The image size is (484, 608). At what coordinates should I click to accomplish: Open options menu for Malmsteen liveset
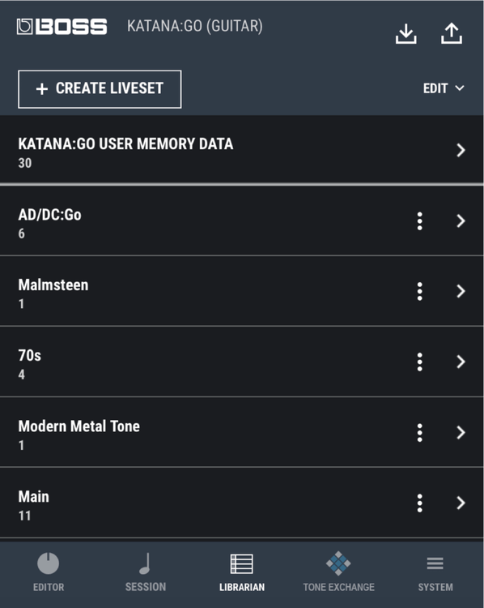[420, 292]
